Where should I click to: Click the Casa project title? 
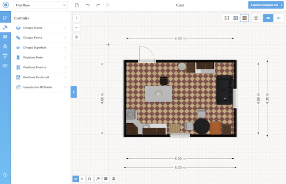pos(180,5)
